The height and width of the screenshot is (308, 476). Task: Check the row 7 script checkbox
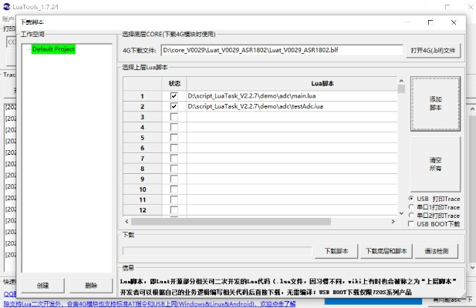(174, 158)
